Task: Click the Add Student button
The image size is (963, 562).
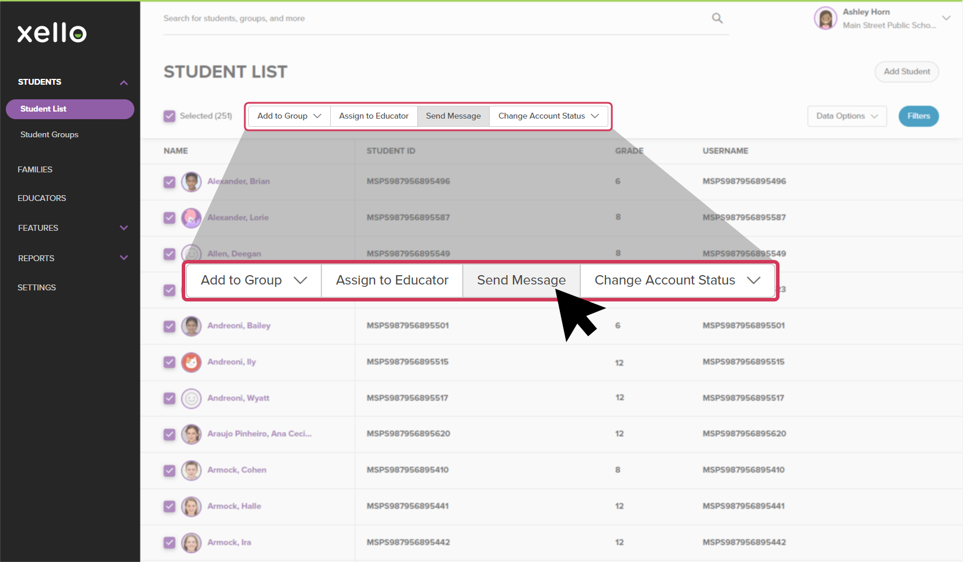Action: tap(907, 72)
